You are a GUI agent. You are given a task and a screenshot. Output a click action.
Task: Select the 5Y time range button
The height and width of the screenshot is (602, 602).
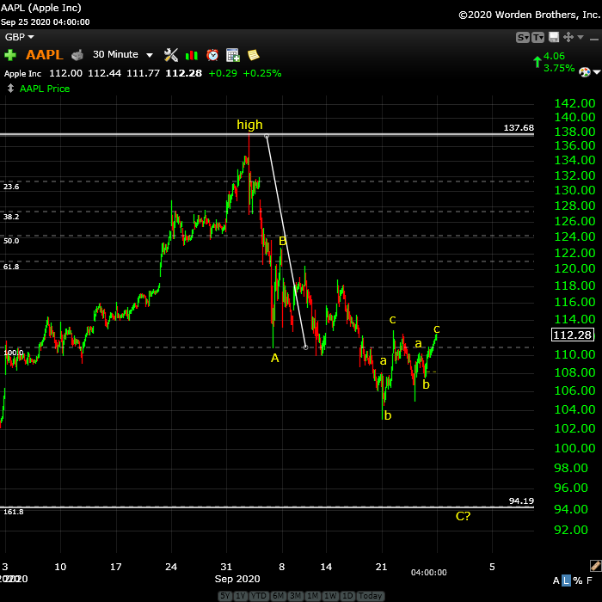[225, 596]
